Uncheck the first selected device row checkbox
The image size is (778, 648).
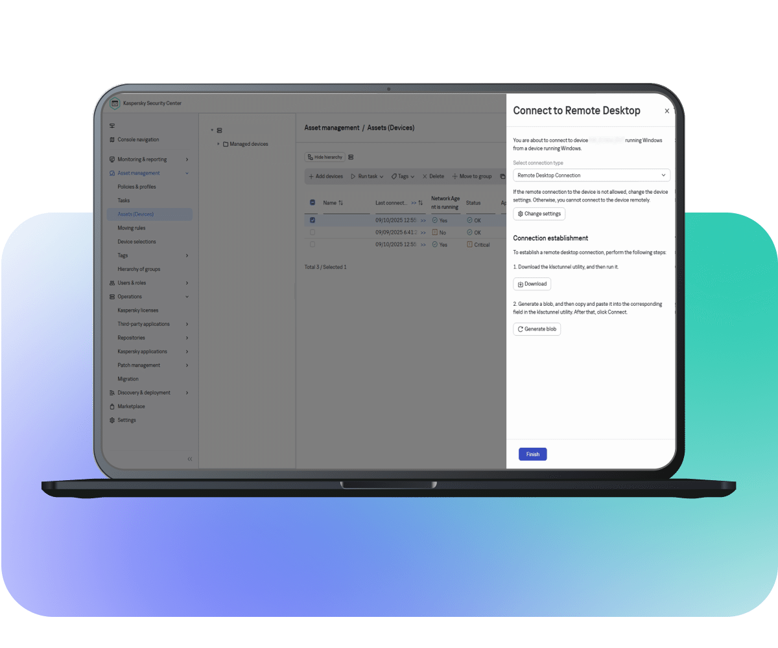(x=312, y=220)
